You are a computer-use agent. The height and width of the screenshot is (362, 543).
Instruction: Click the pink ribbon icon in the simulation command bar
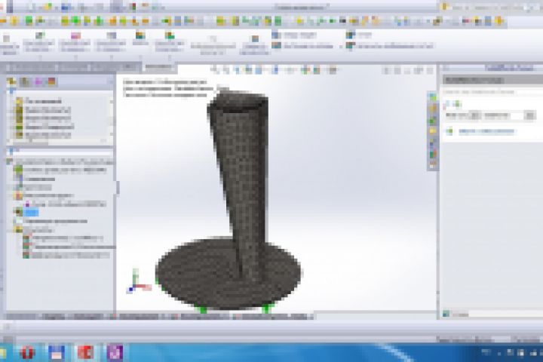pyautogui.click(x=75, y=35)
